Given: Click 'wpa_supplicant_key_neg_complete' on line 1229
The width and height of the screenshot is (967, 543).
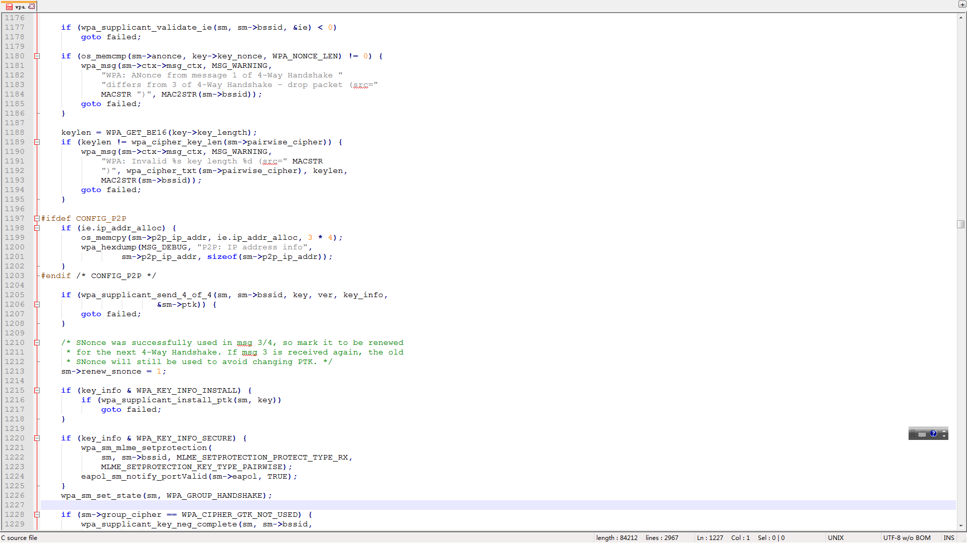Looking at the screenshot, I should pos(159,524).
